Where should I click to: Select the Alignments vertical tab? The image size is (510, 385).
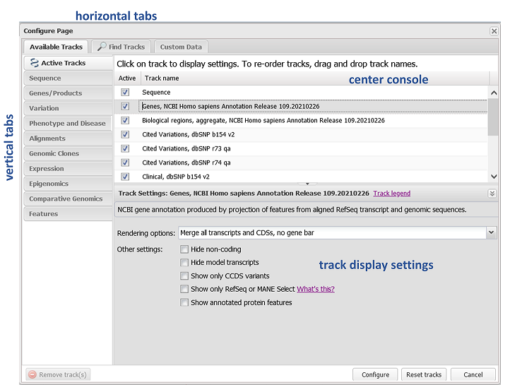68,138
